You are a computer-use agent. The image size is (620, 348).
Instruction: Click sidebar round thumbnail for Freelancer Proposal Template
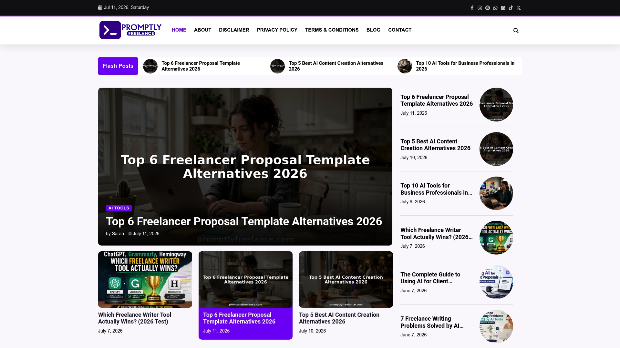tap(496, 104)
